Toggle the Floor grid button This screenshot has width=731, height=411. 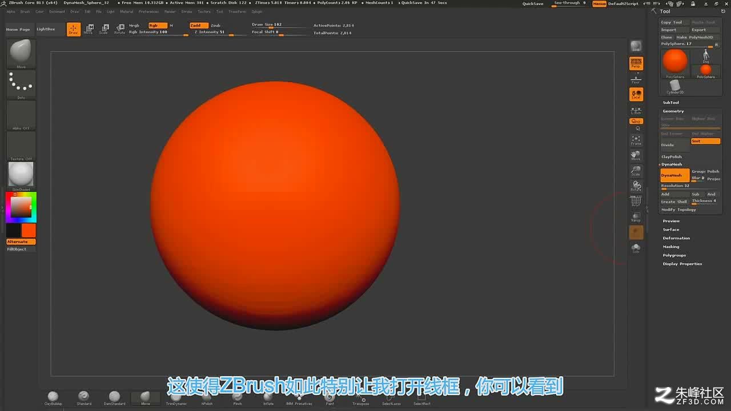pos(636,78)
